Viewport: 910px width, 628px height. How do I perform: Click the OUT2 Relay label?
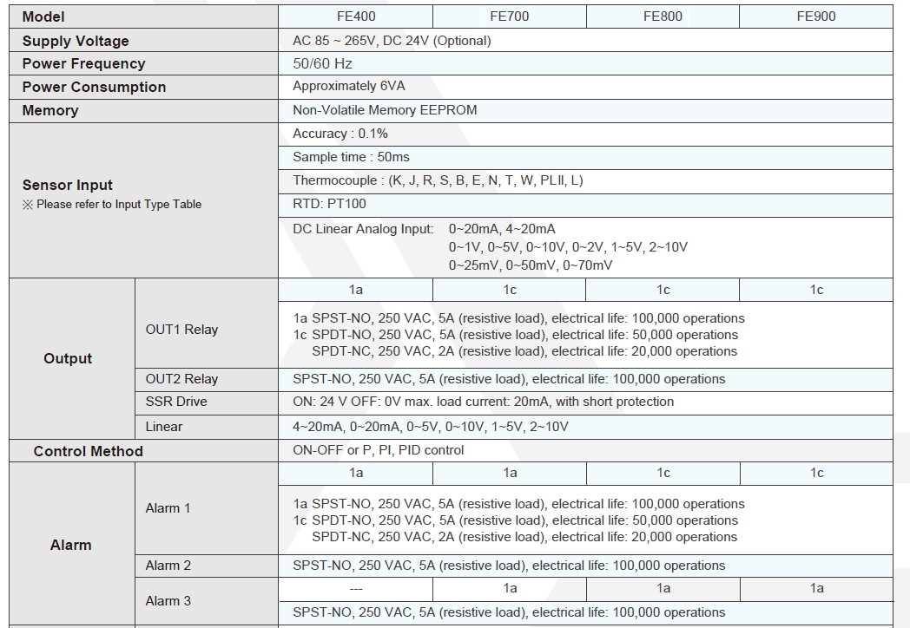[x=181, y=379]
